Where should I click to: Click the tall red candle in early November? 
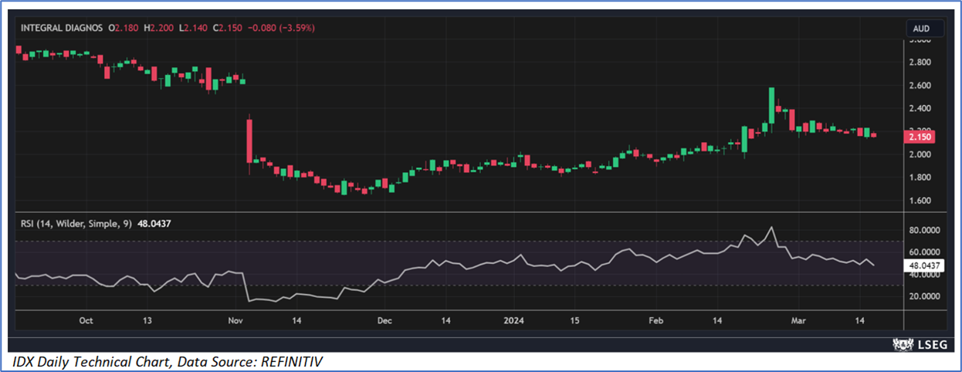click(x=249, y=139)
